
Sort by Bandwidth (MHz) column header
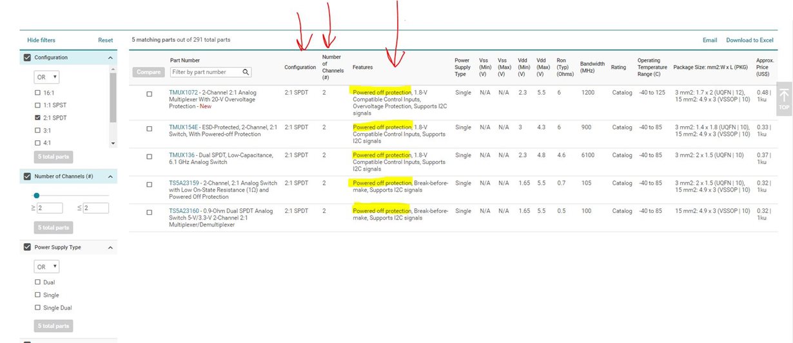pos(592,67)
